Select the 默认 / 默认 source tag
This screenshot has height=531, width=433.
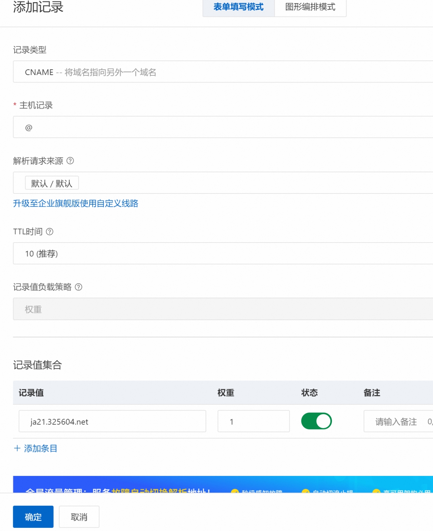[52, 183]
